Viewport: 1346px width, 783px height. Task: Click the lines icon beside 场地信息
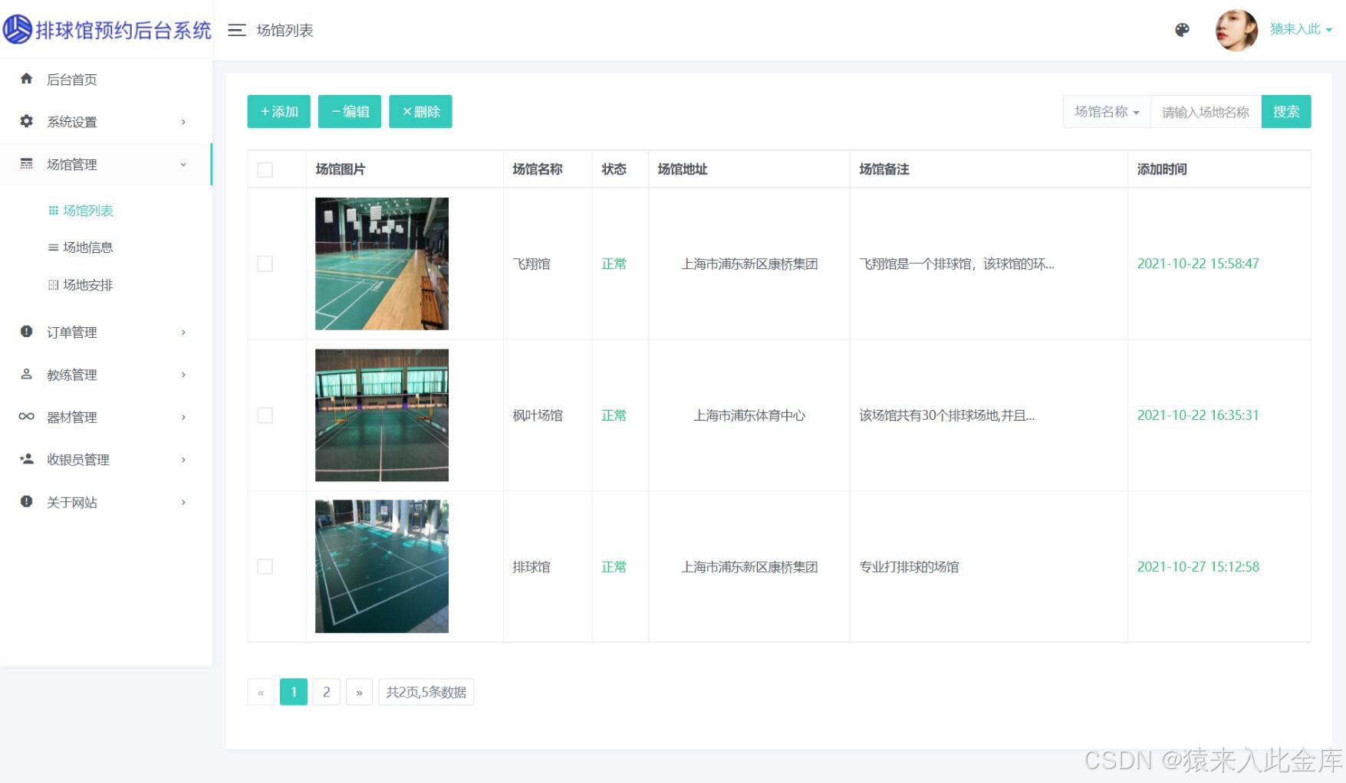pyautogui.click(x=53, y=247)
